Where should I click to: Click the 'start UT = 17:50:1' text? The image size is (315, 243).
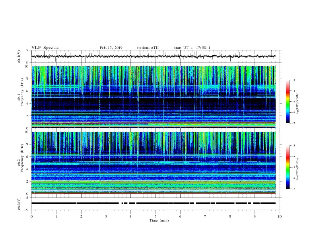coord(192,48)
